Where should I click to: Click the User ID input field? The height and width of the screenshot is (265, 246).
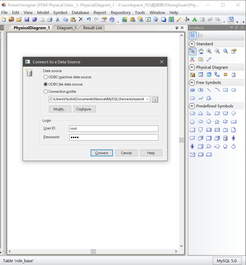114,129
